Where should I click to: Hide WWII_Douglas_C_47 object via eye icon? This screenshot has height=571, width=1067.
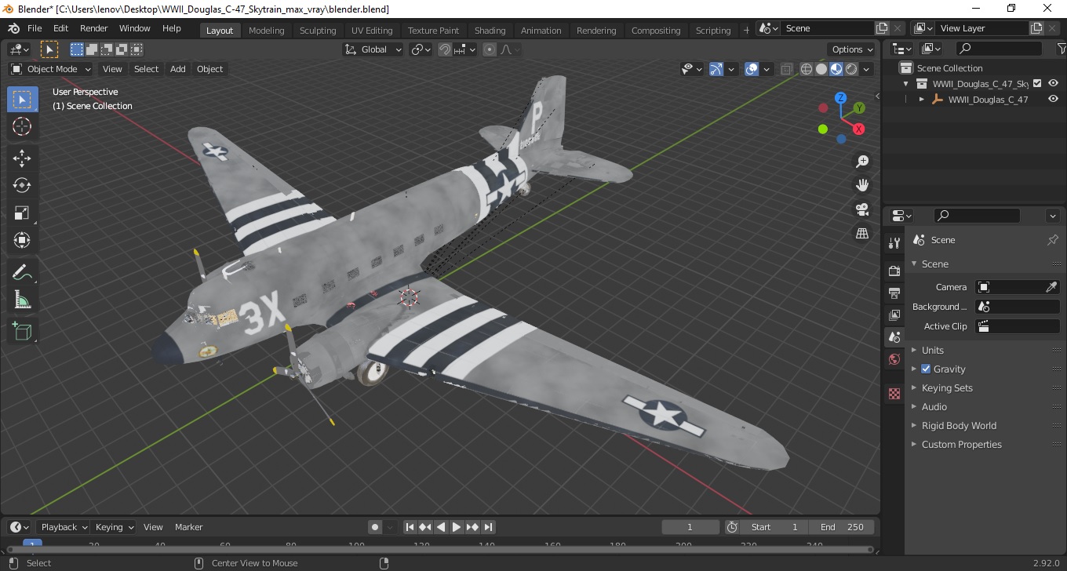click(1053, 100)
